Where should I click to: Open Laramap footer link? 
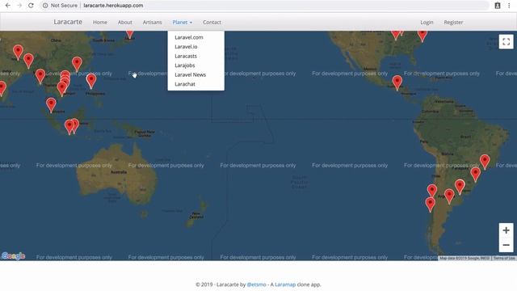click(285, 285)
